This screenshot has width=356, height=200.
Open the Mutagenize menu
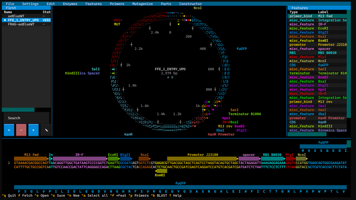tap(143, 4)
